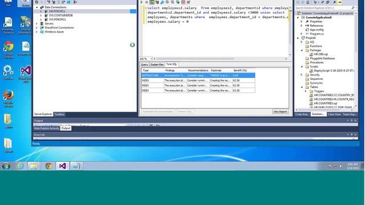Open the Code Analysis tab
This screenshot has height=205, width=365.
[x=302, y=114]
